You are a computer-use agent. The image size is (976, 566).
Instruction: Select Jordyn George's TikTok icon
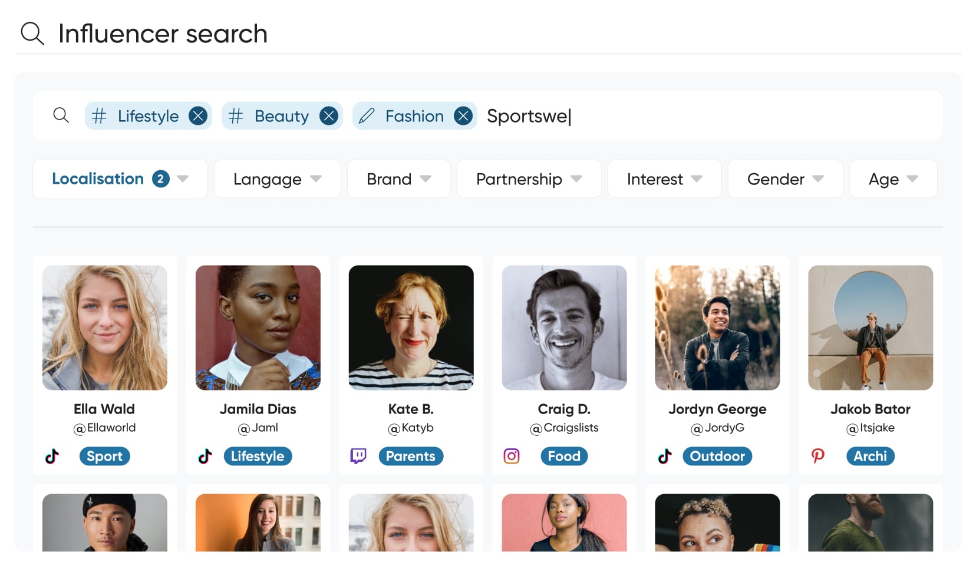point(664,456)
